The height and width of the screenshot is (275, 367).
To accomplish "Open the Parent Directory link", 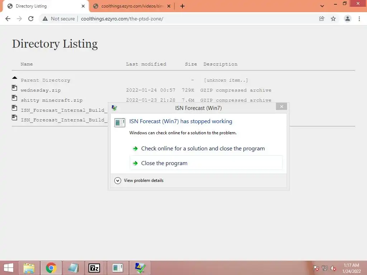I will click(x=46, y=80).
